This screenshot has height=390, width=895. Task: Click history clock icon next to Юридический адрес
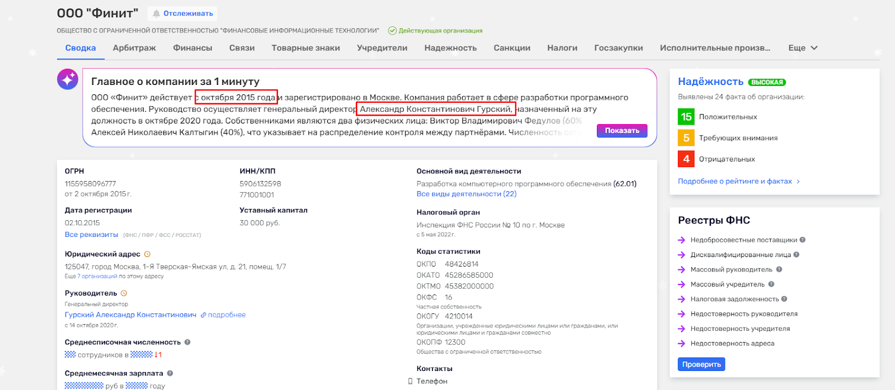tap(148, 254)
